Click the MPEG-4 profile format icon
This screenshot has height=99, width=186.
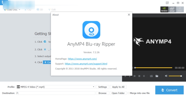[18, 87]
